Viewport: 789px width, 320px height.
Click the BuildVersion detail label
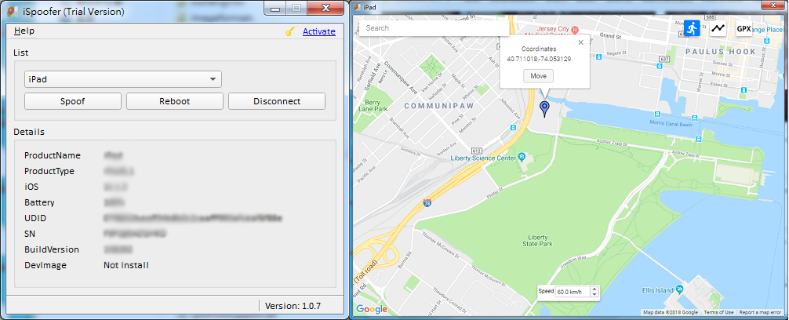[51, 249]
